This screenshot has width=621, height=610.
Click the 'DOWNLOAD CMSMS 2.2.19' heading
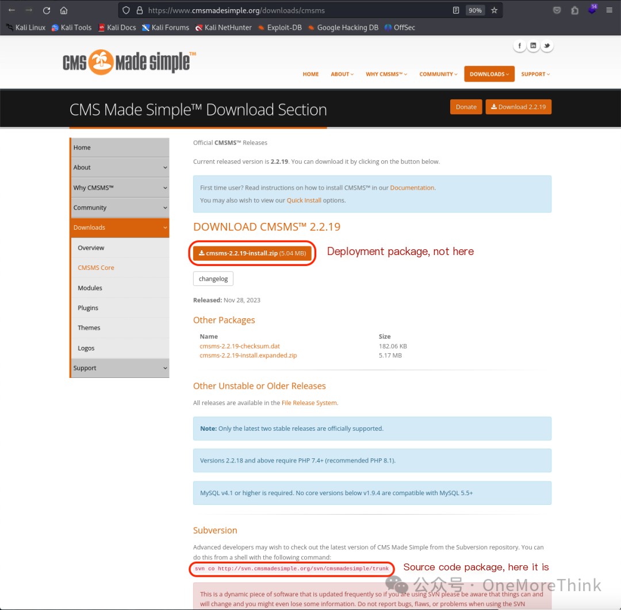click(x=267, y=227)
